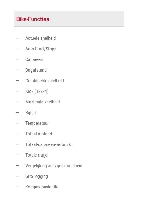Click the dash bullet before GPS logging

[18, 176]
